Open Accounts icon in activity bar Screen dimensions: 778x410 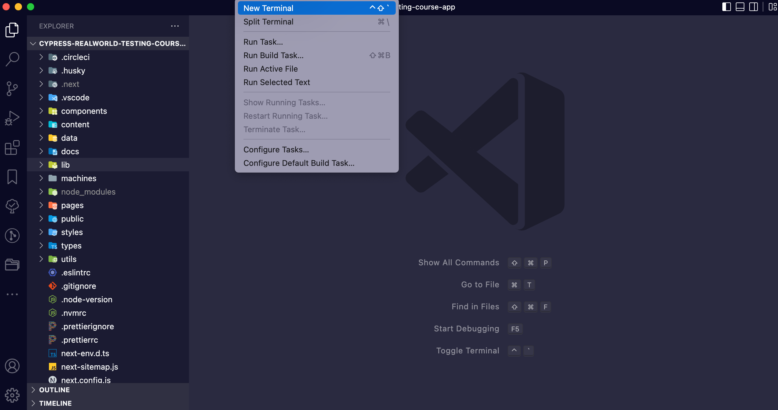coord(12,366)
